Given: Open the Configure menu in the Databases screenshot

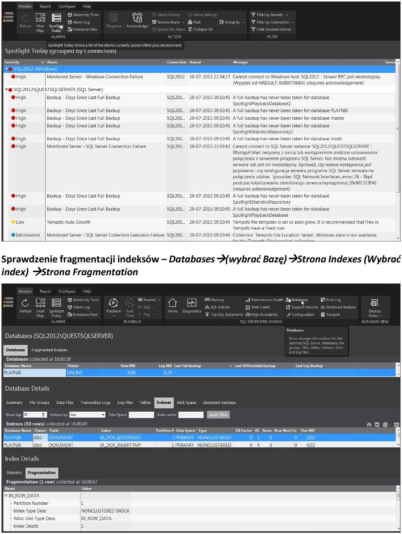Looking at the screenshot, I should pyautogui.click(x=67, y=291).
